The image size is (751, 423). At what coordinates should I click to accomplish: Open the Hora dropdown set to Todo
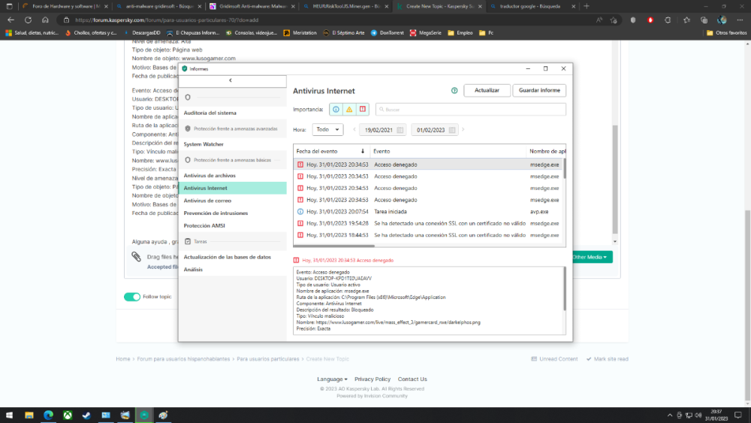tap(327, 129)
